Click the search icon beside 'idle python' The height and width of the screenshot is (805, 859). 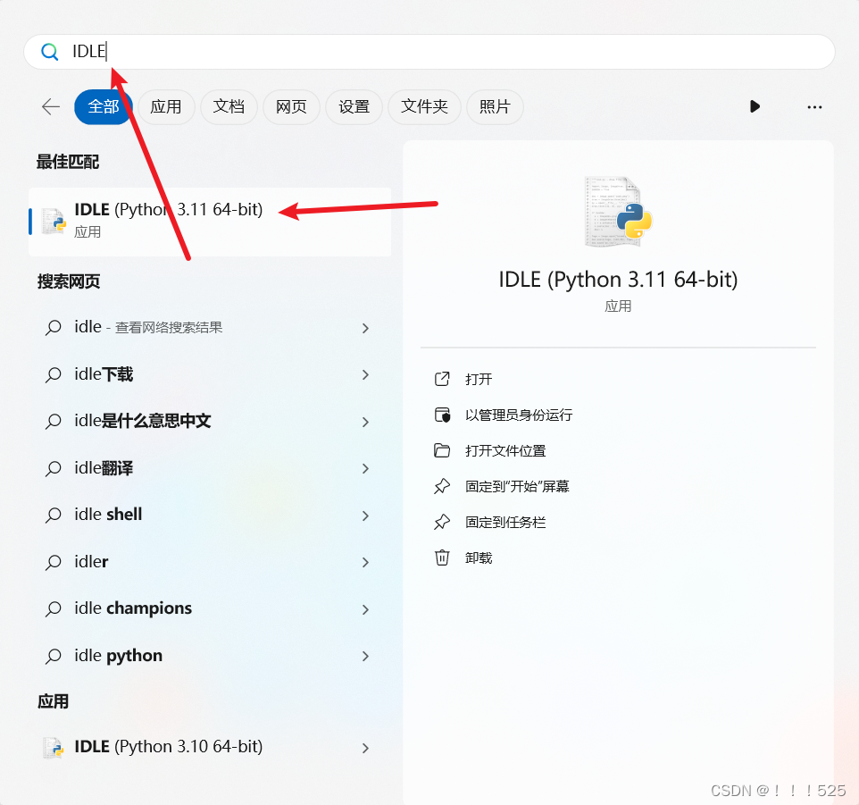[54, 656]
